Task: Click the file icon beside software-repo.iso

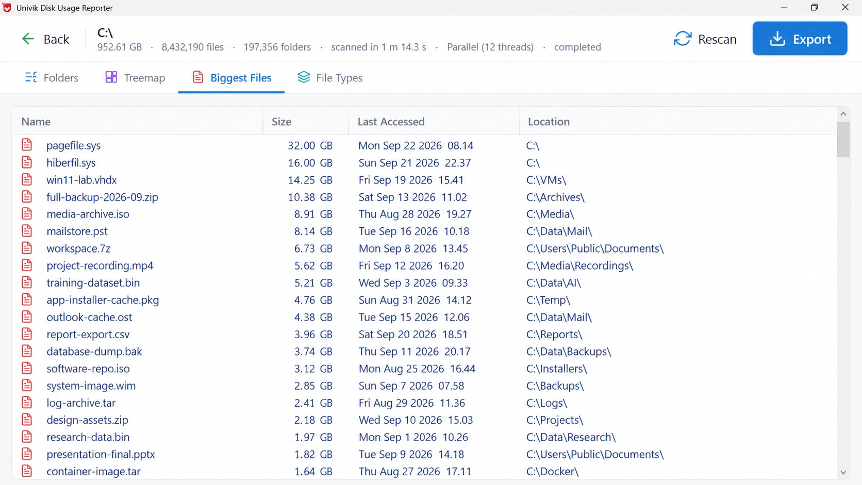Action: coord(27,368)
